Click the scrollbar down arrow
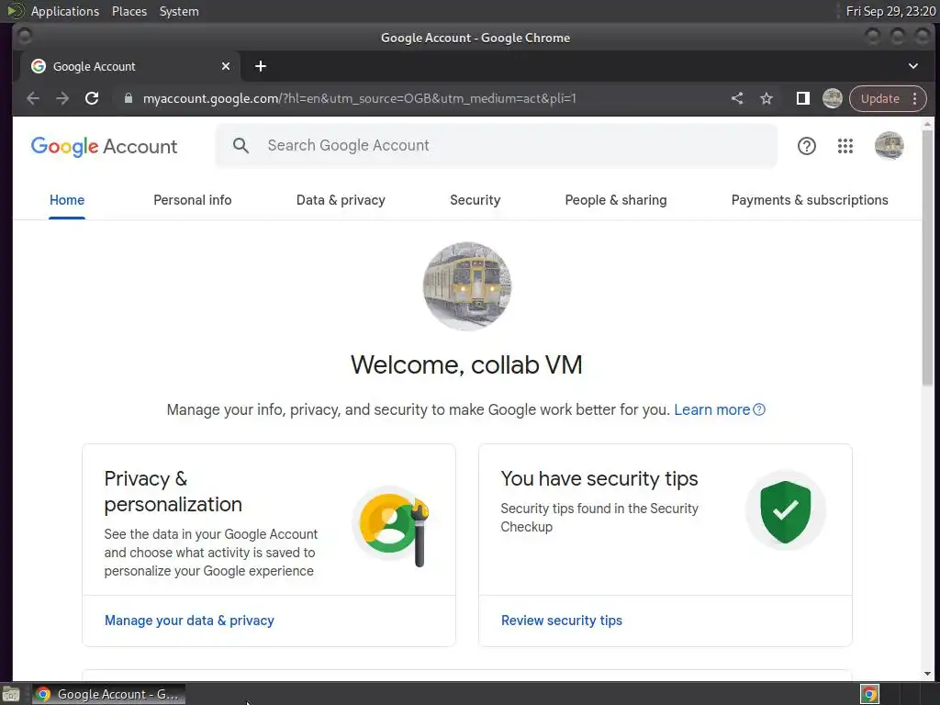 pyautogui.click(x=927, y=674)
